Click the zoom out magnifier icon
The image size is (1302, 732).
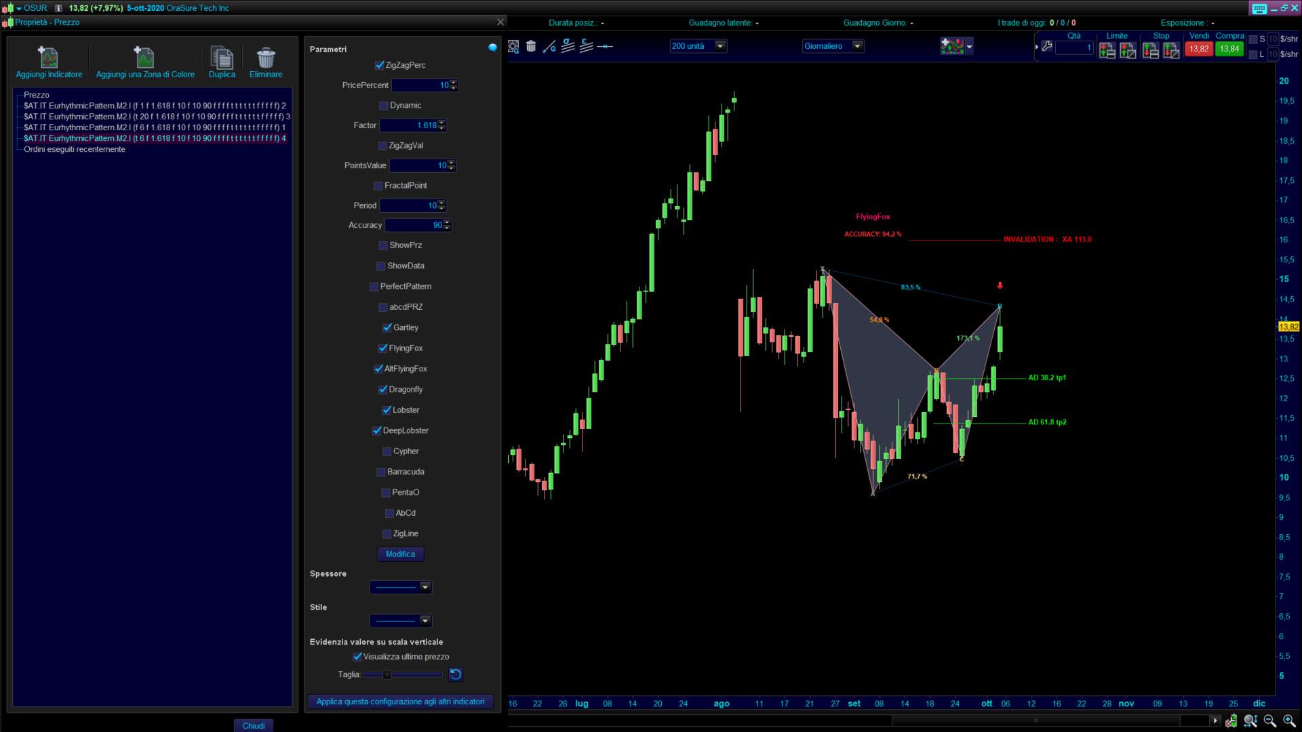1269,721
